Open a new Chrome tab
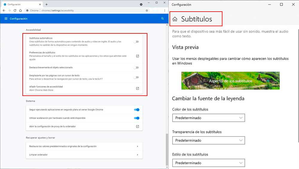Viewport: 299px width, 169px height. 47,4
